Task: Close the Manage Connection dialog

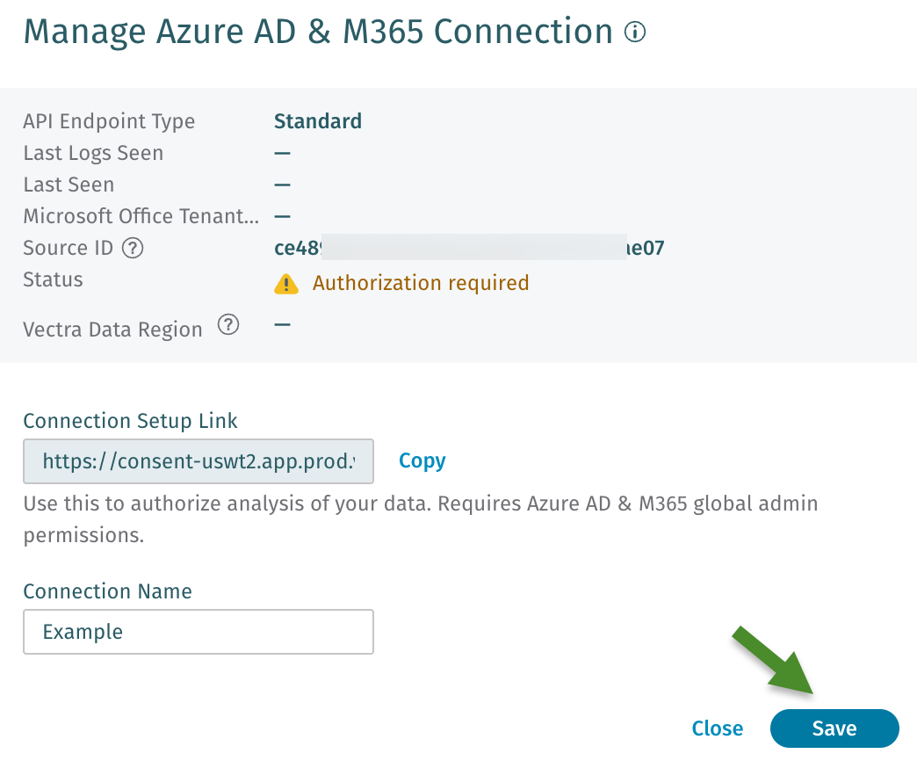Action: pos(717,728)
